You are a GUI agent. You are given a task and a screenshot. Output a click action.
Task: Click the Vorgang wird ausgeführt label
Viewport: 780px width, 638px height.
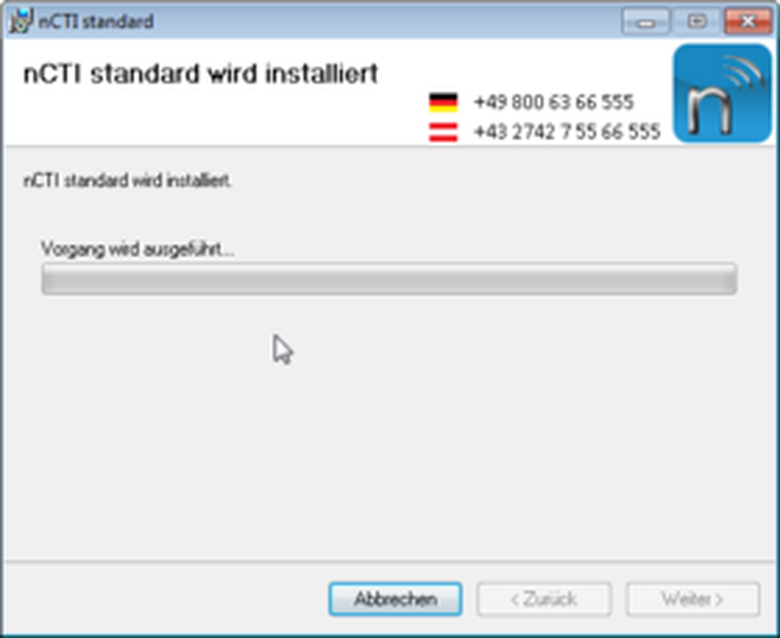138,249
